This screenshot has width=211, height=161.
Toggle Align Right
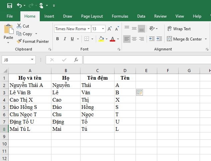point(142,39)
